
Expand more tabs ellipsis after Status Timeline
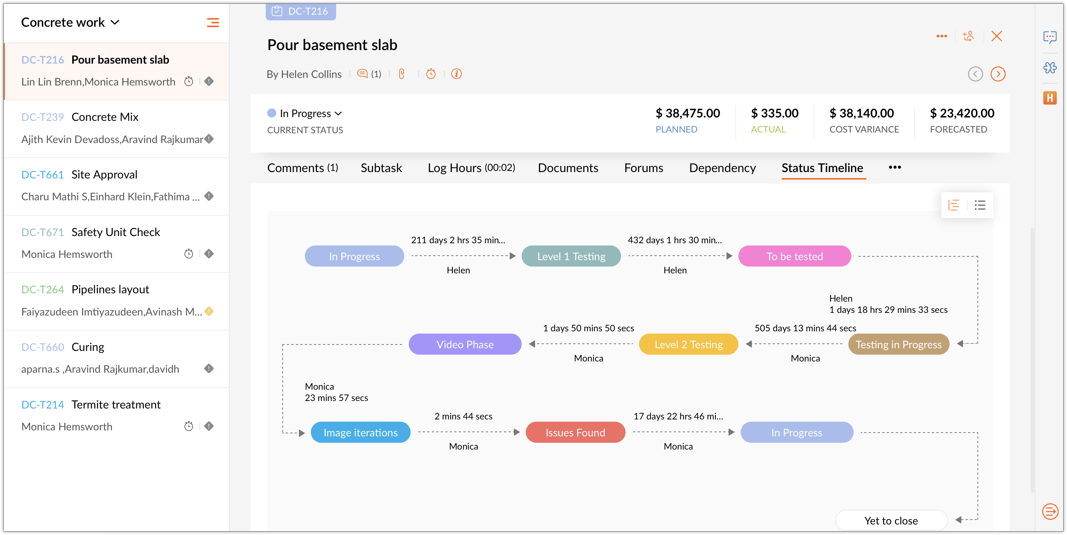(895, 168)
